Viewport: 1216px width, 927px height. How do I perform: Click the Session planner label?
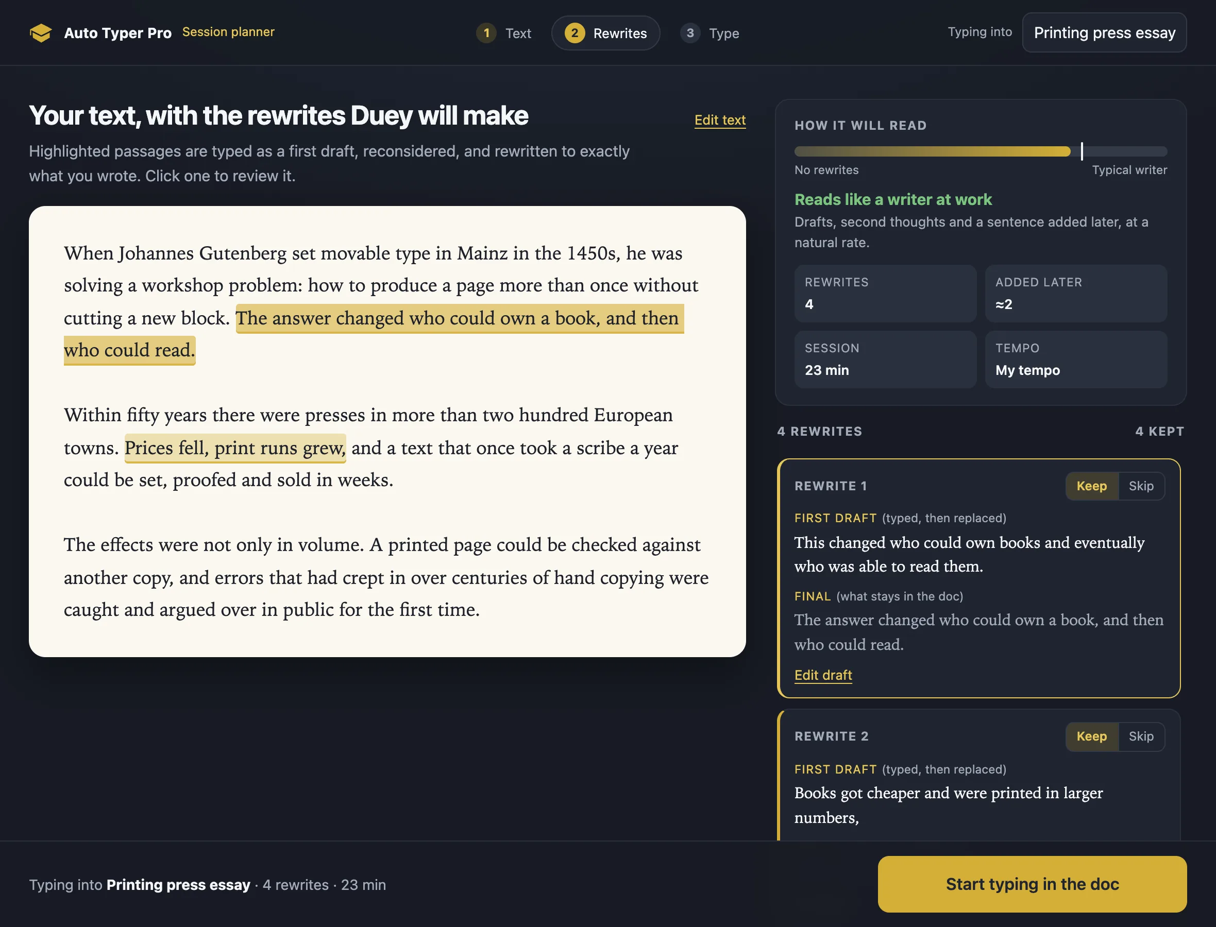(x=228, y=32)
